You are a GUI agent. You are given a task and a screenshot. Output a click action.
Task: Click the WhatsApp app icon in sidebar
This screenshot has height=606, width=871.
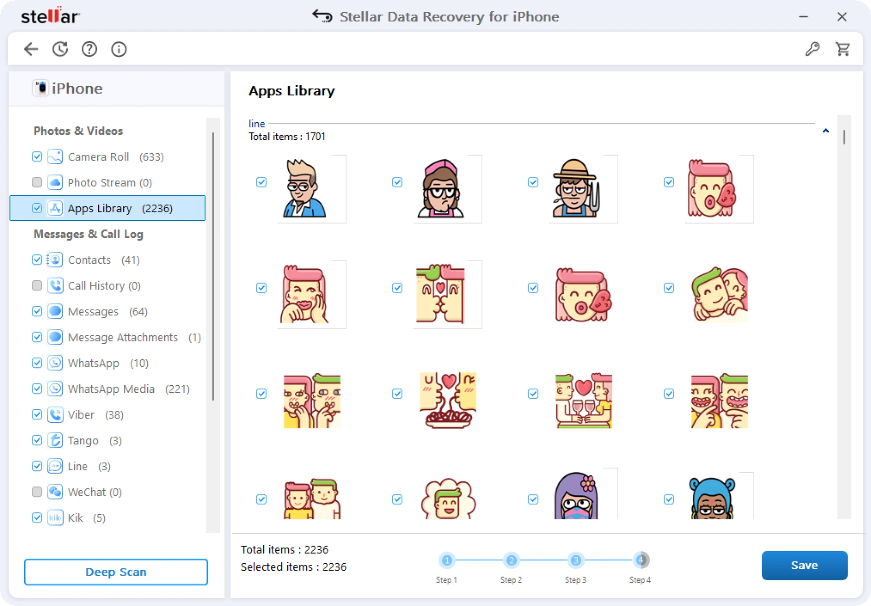tap(54, 363)
